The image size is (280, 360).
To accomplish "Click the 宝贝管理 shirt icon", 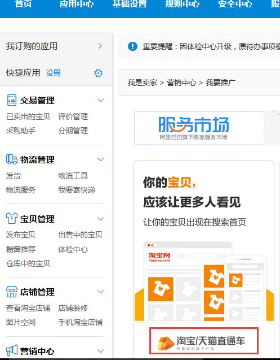I will tap(11, 218).
